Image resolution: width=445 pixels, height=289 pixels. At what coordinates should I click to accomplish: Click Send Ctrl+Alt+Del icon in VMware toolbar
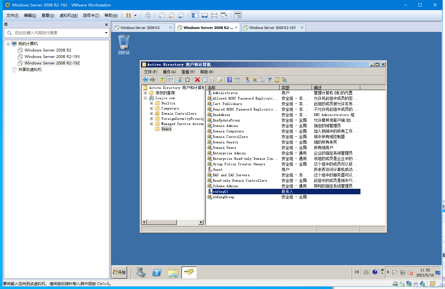click(x=148, y=15)
